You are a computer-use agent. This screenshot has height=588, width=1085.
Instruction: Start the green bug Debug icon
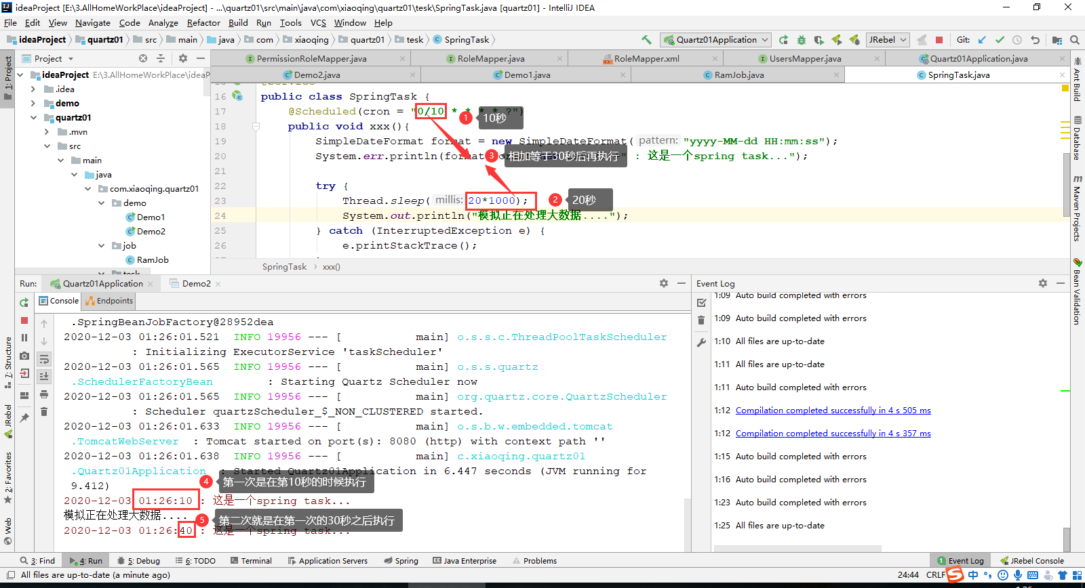(802, 40)
